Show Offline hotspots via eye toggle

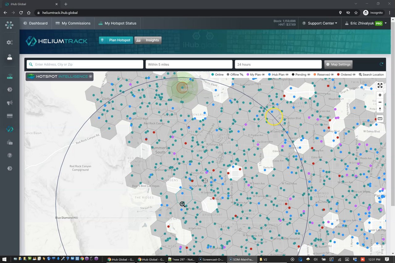click(242, 75)
